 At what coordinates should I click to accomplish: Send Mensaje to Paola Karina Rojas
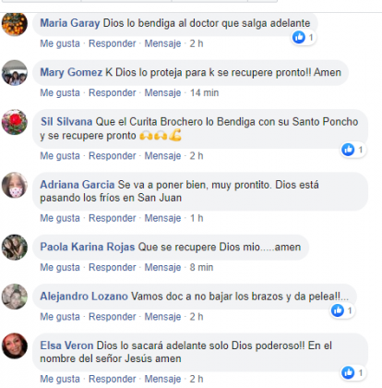pos(162,267)
